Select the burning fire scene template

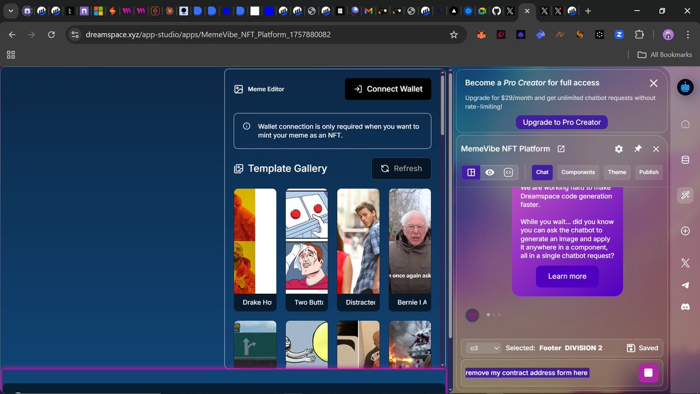coord(410,344)
